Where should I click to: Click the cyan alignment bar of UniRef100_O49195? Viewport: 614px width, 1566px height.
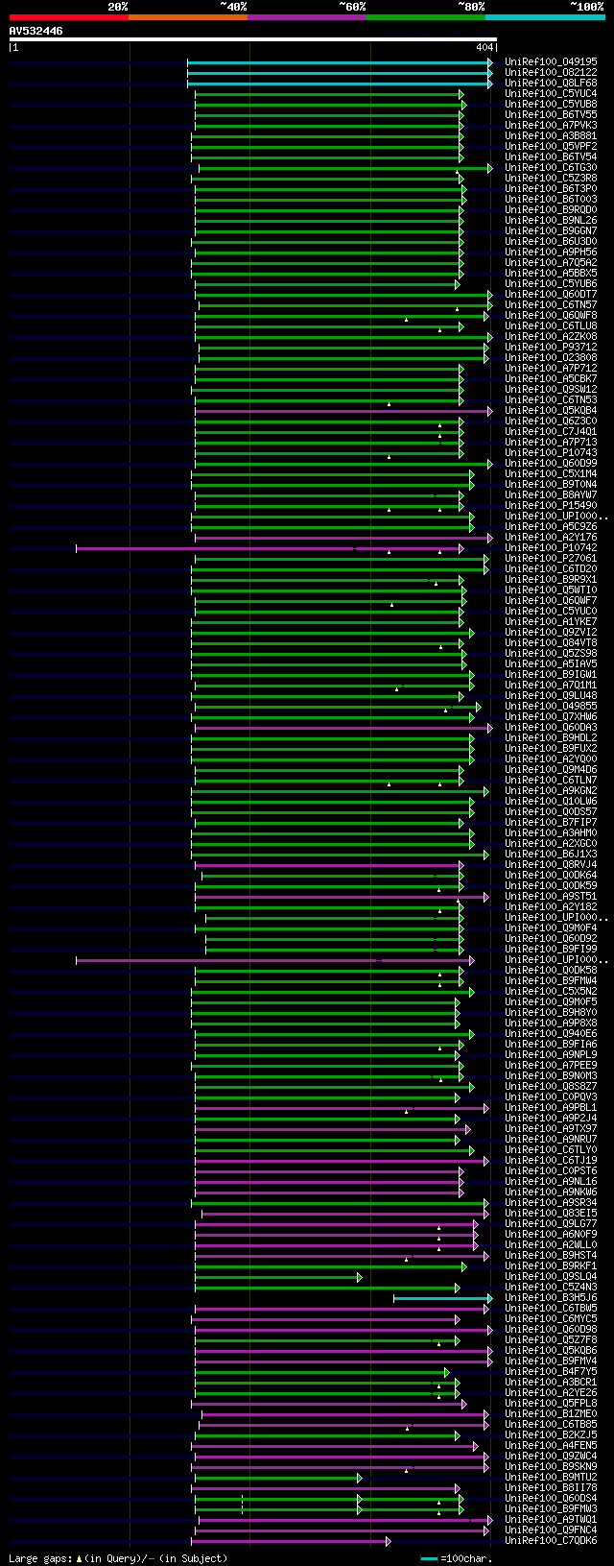pos(338,62)
